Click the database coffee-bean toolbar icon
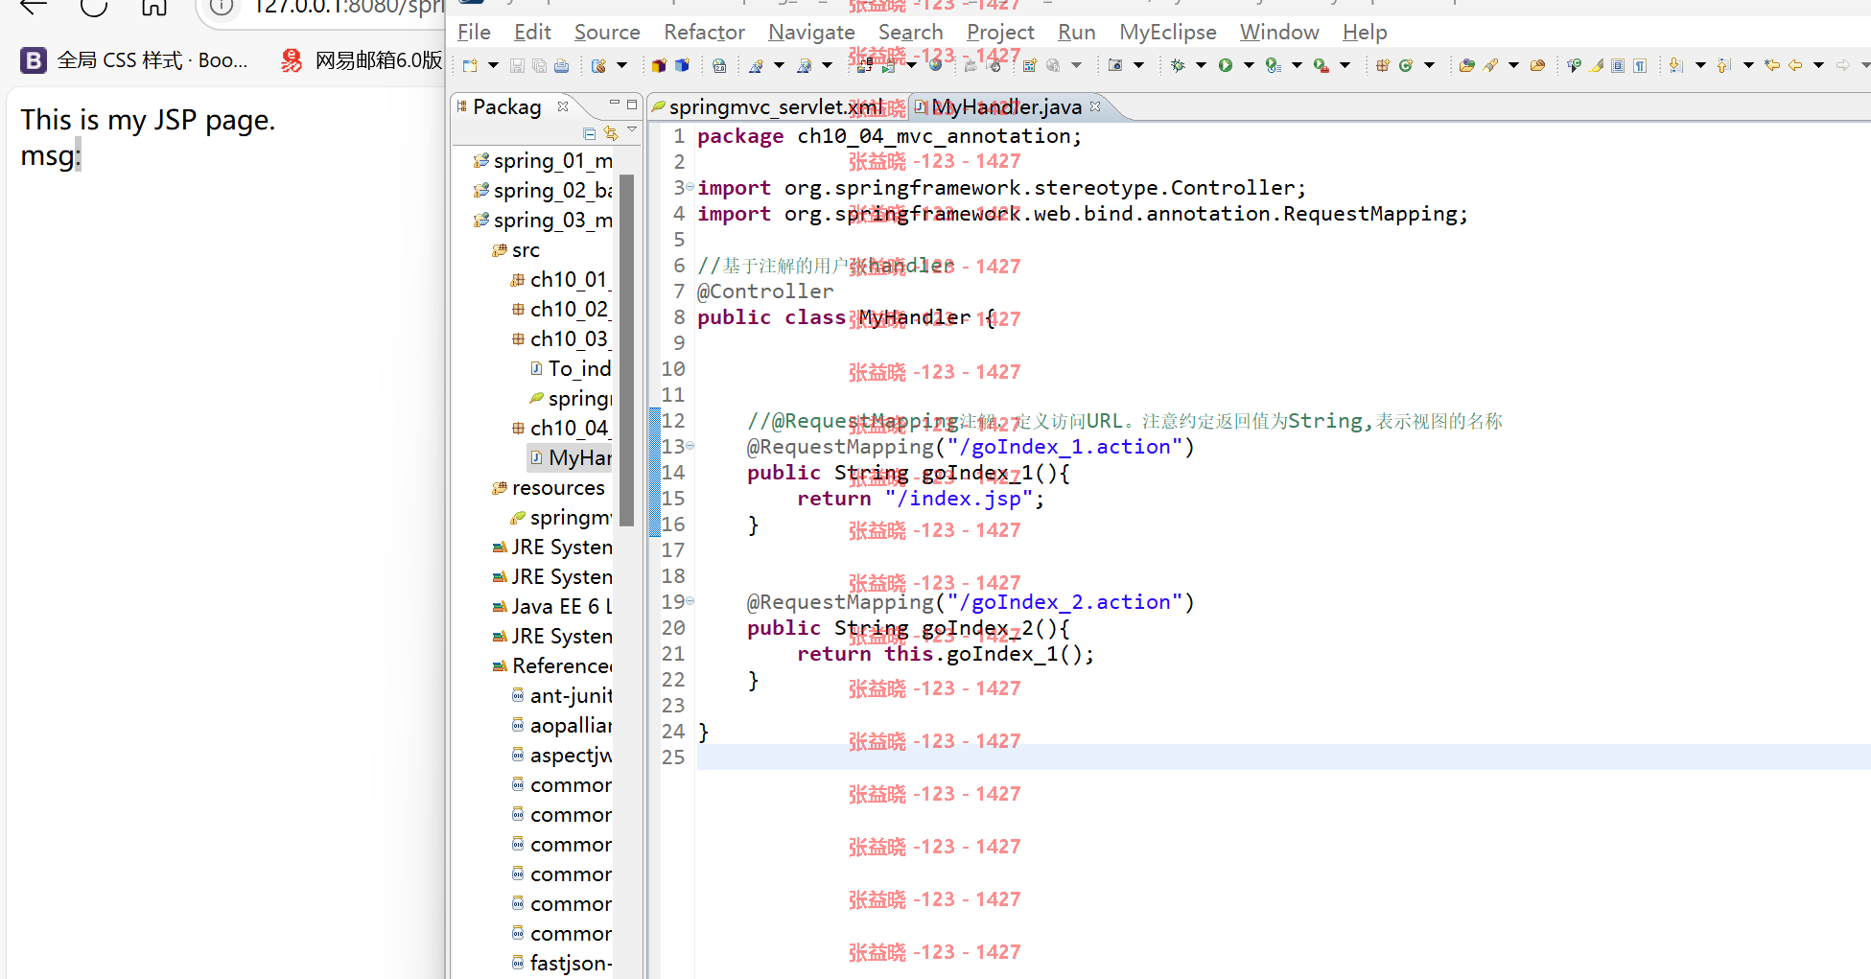 (x=598, y=65)
